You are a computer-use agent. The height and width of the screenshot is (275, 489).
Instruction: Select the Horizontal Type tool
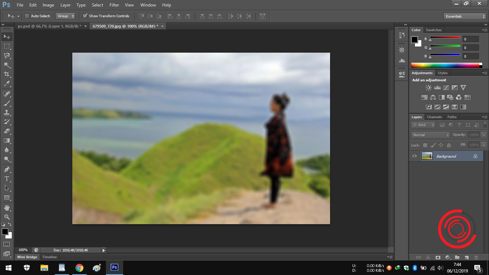(x=6, y=178)
